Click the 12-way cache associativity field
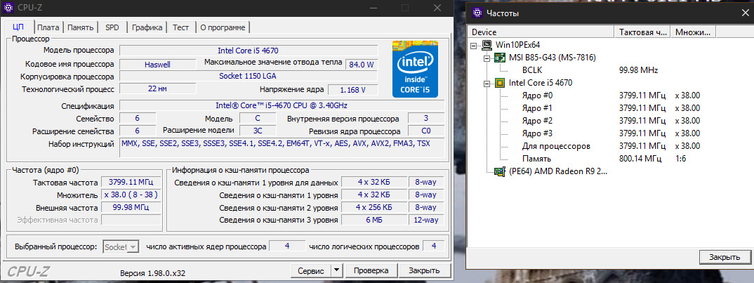This screenshot has width=754, height=283. click(x=426, y=220)
